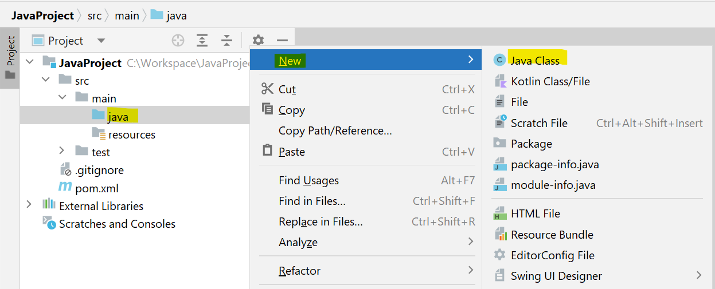Screen dimensions: 715x289
Task: Select New in the context menu
Action: pyautogui.click(x=366, y=61)
